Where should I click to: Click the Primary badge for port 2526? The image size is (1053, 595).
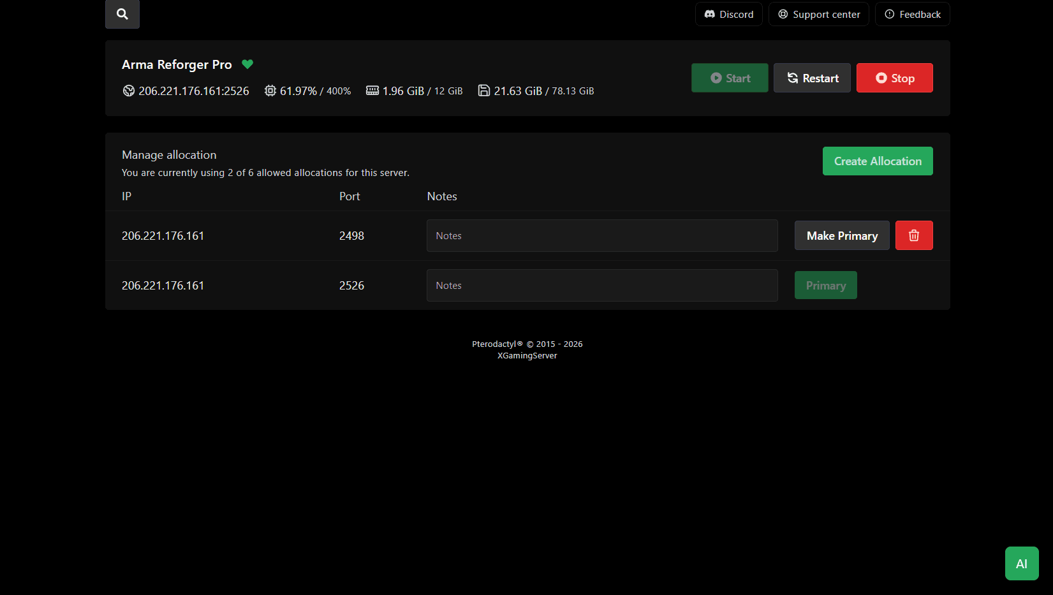[826, 285]
